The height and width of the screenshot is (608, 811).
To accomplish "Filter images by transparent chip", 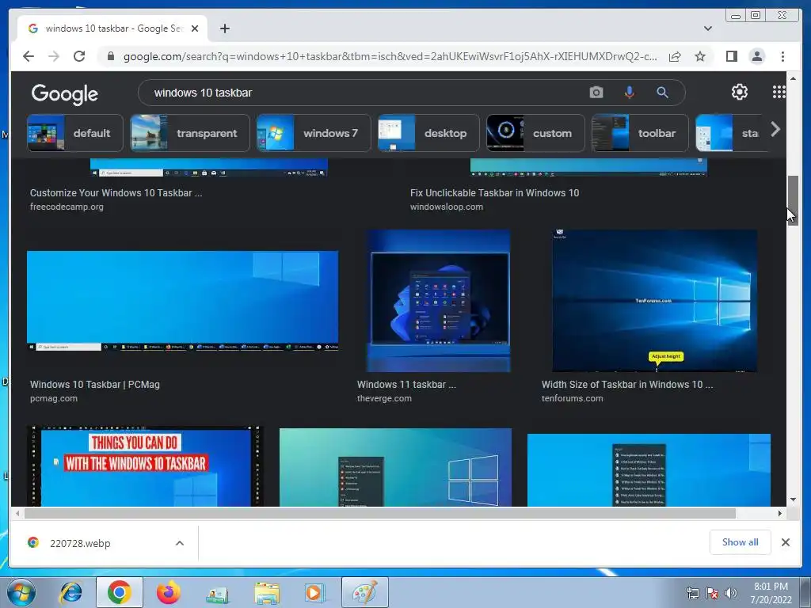I will 190,133.
